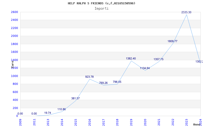Click y-axis value 400
203x127 pixels.
(15, 100)
